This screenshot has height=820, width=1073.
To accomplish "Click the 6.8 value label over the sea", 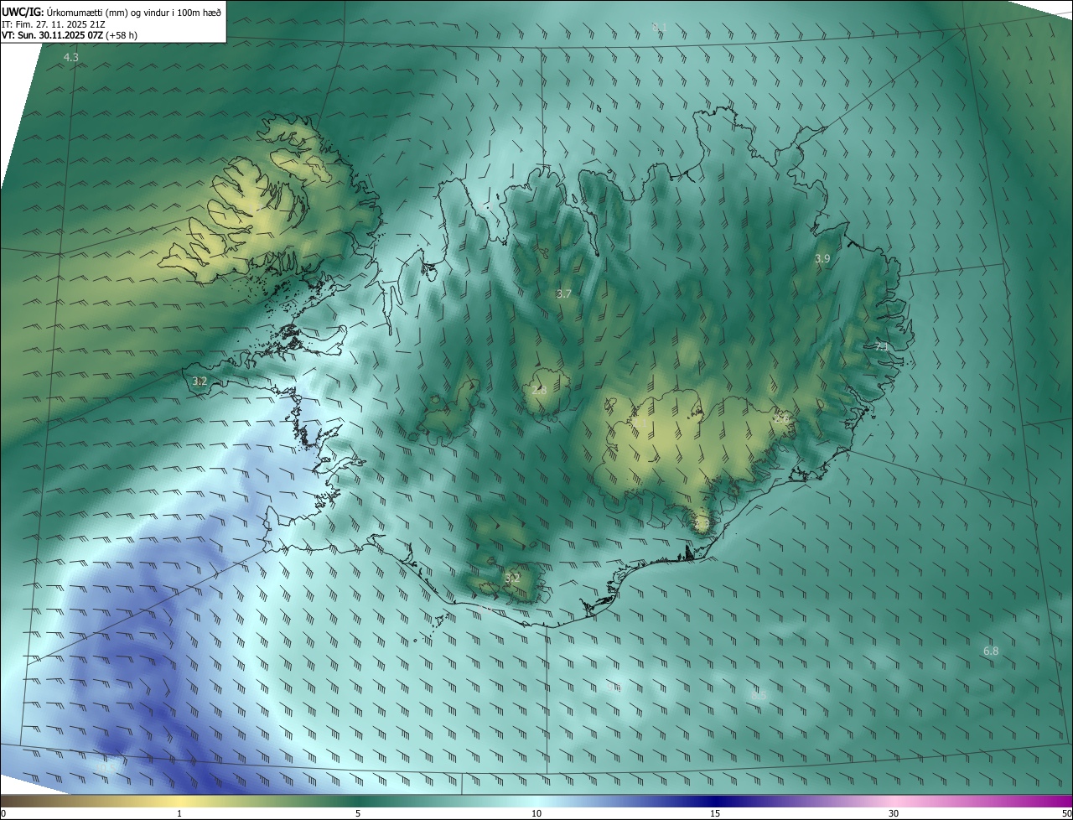I will [x=991, y=651].
